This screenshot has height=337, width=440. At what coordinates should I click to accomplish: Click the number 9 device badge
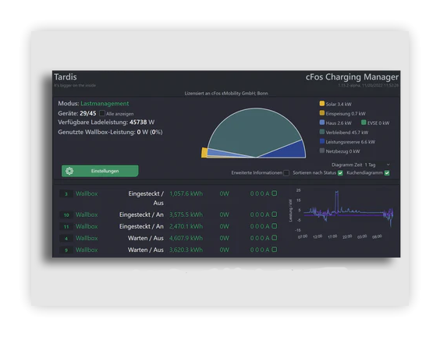click(66, 250)
